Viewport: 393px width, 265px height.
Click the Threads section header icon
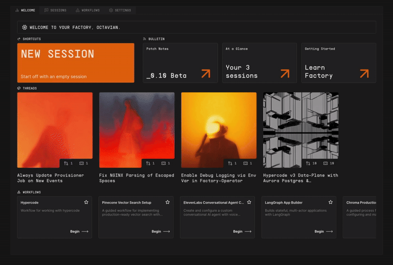point(19,88)
